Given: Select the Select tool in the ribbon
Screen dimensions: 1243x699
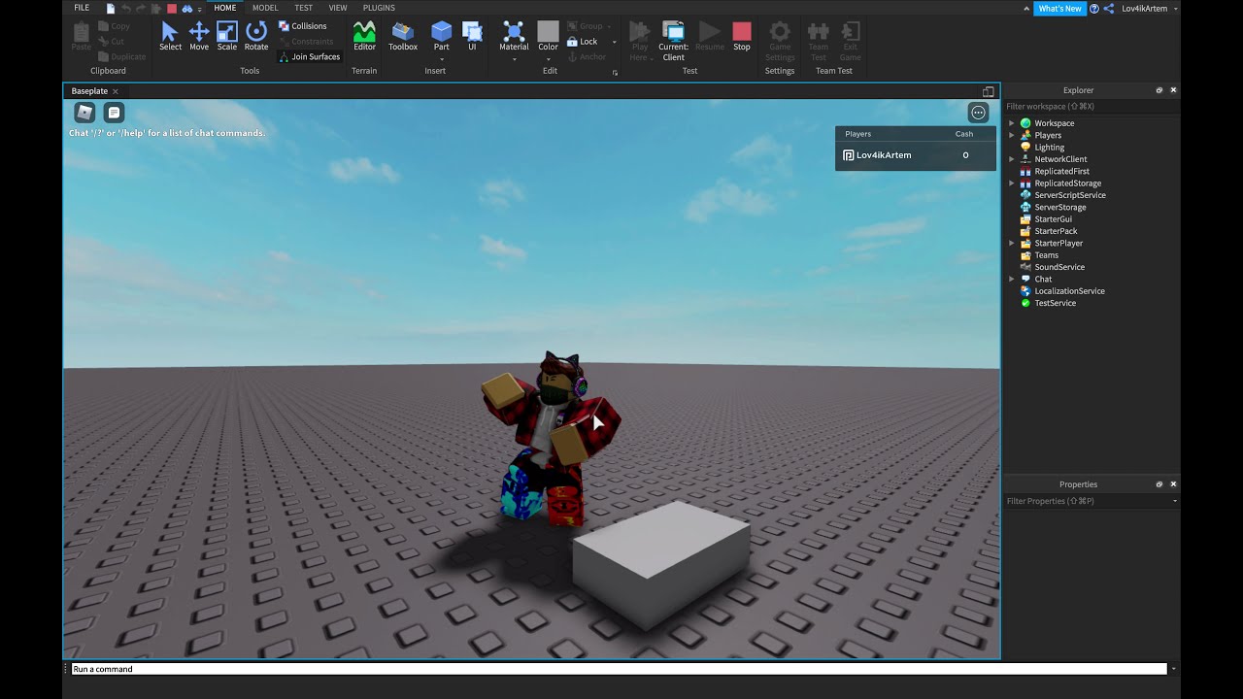Looking at the screenshot, I should click(170, 36).
